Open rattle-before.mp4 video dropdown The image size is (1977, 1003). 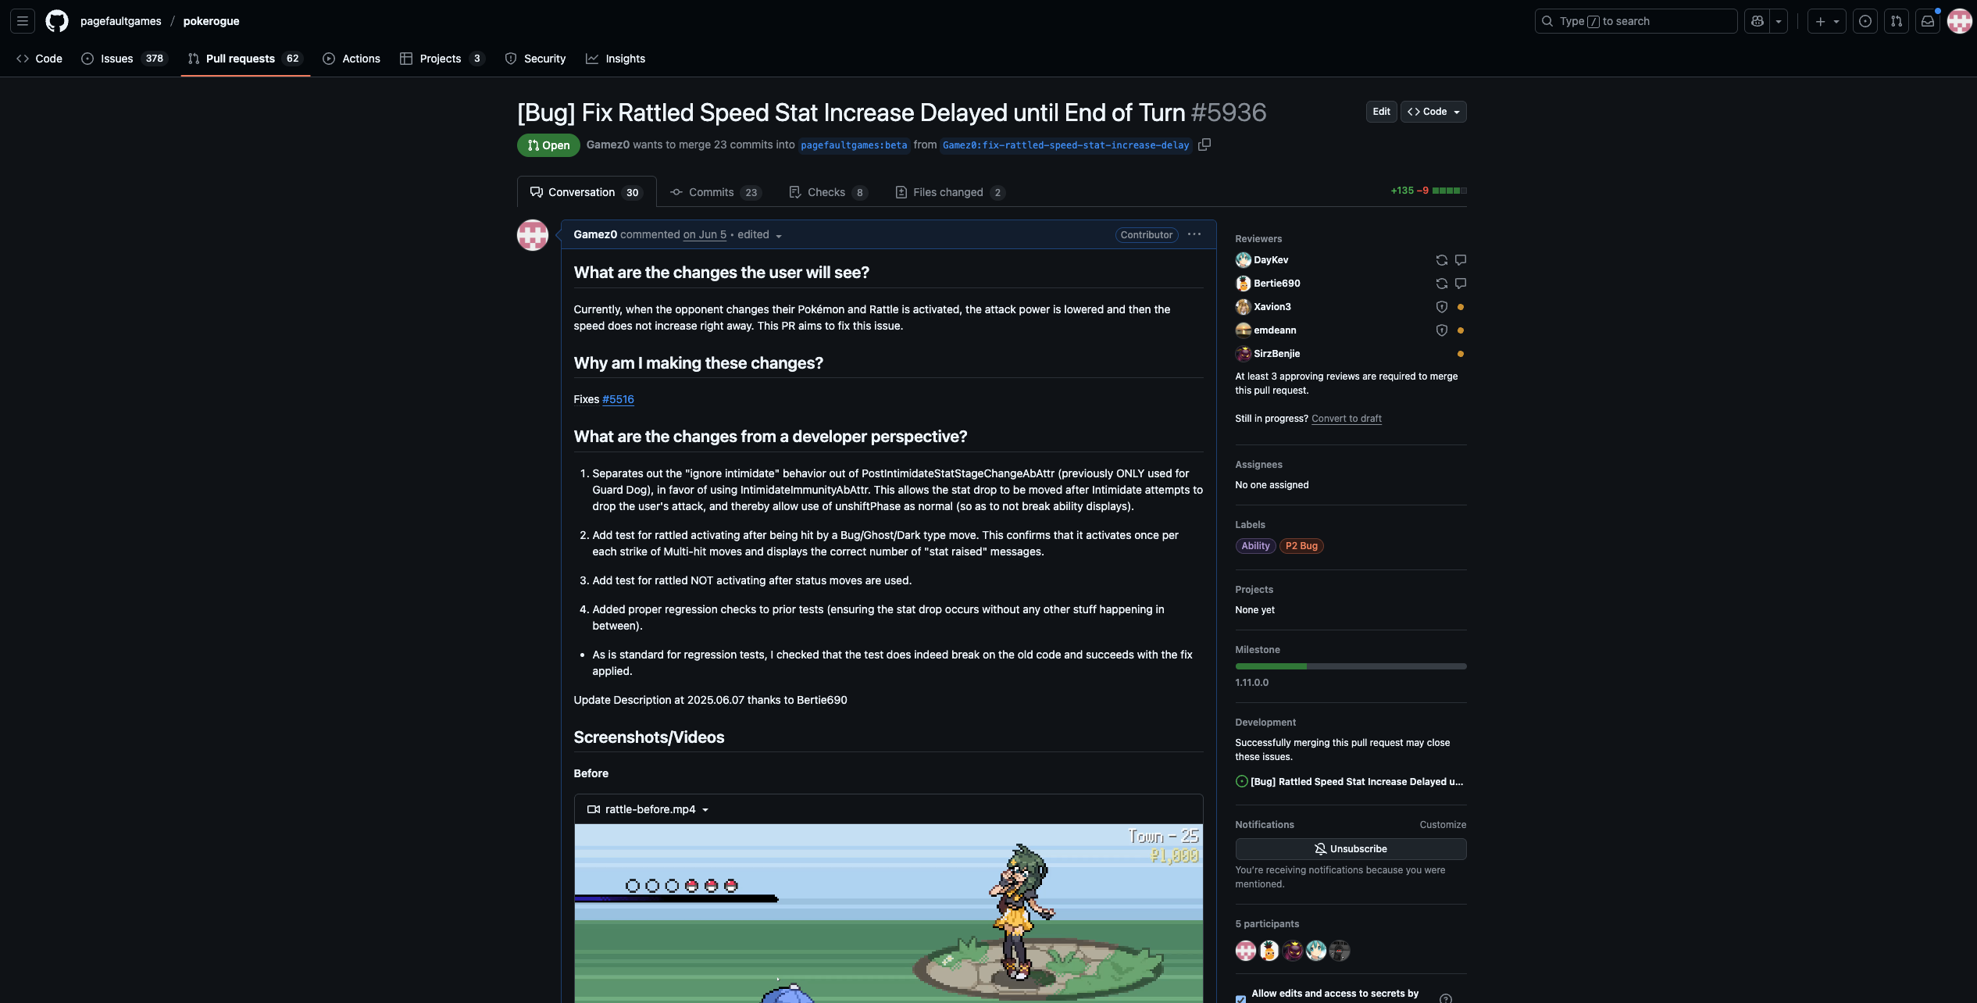[x=648, y=809]
